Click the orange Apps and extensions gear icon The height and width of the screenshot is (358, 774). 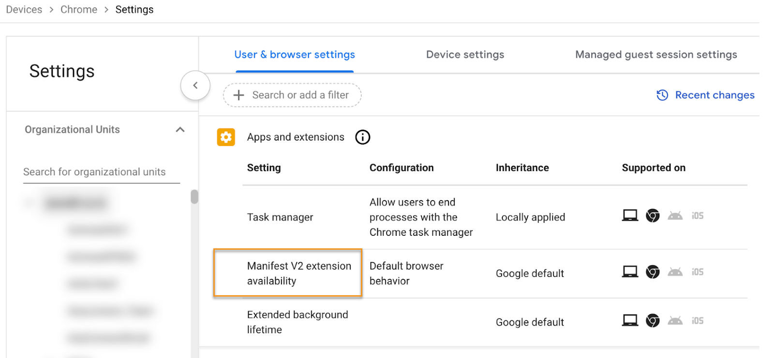pos(226,137)
